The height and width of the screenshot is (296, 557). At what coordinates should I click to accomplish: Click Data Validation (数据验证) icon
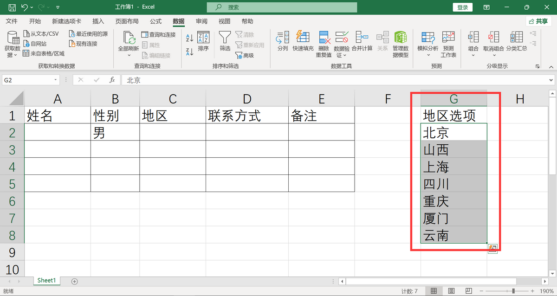(342, 38)
